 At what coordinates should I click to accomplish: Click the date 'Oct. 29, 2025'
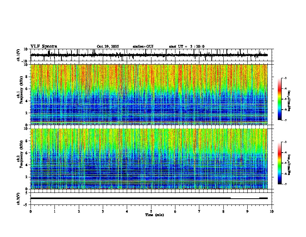tap(108, 46)
